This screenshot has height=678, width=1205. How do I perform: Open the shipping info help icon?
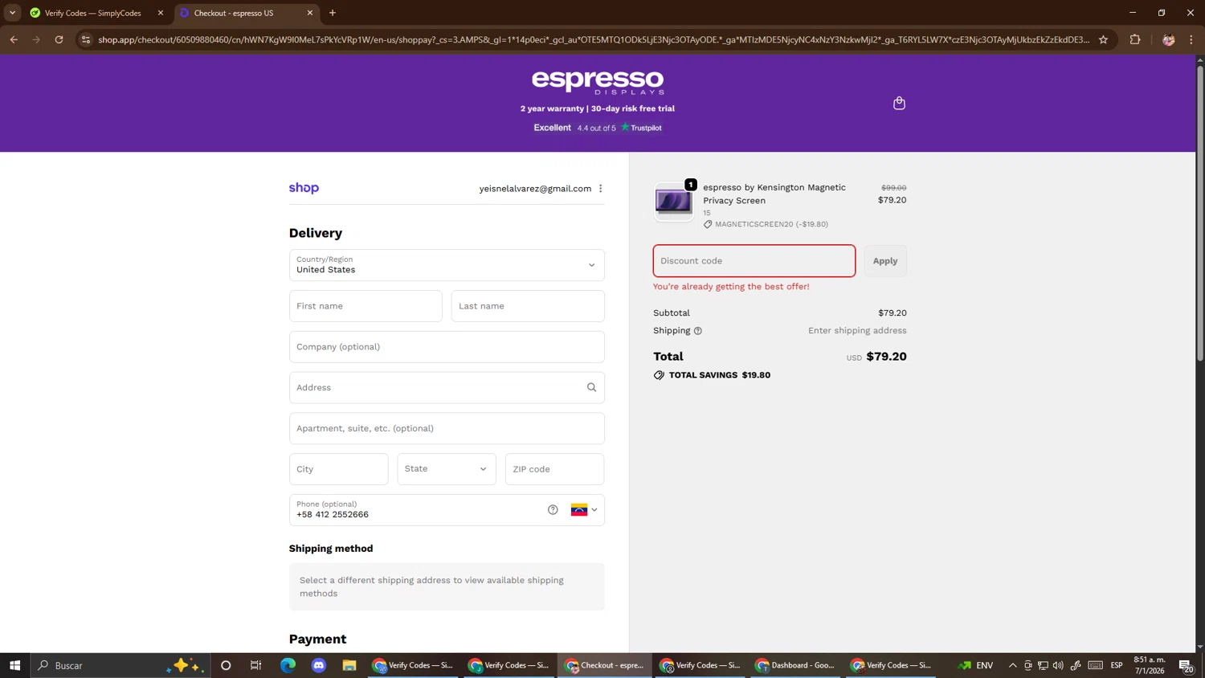tap(697, 331)
